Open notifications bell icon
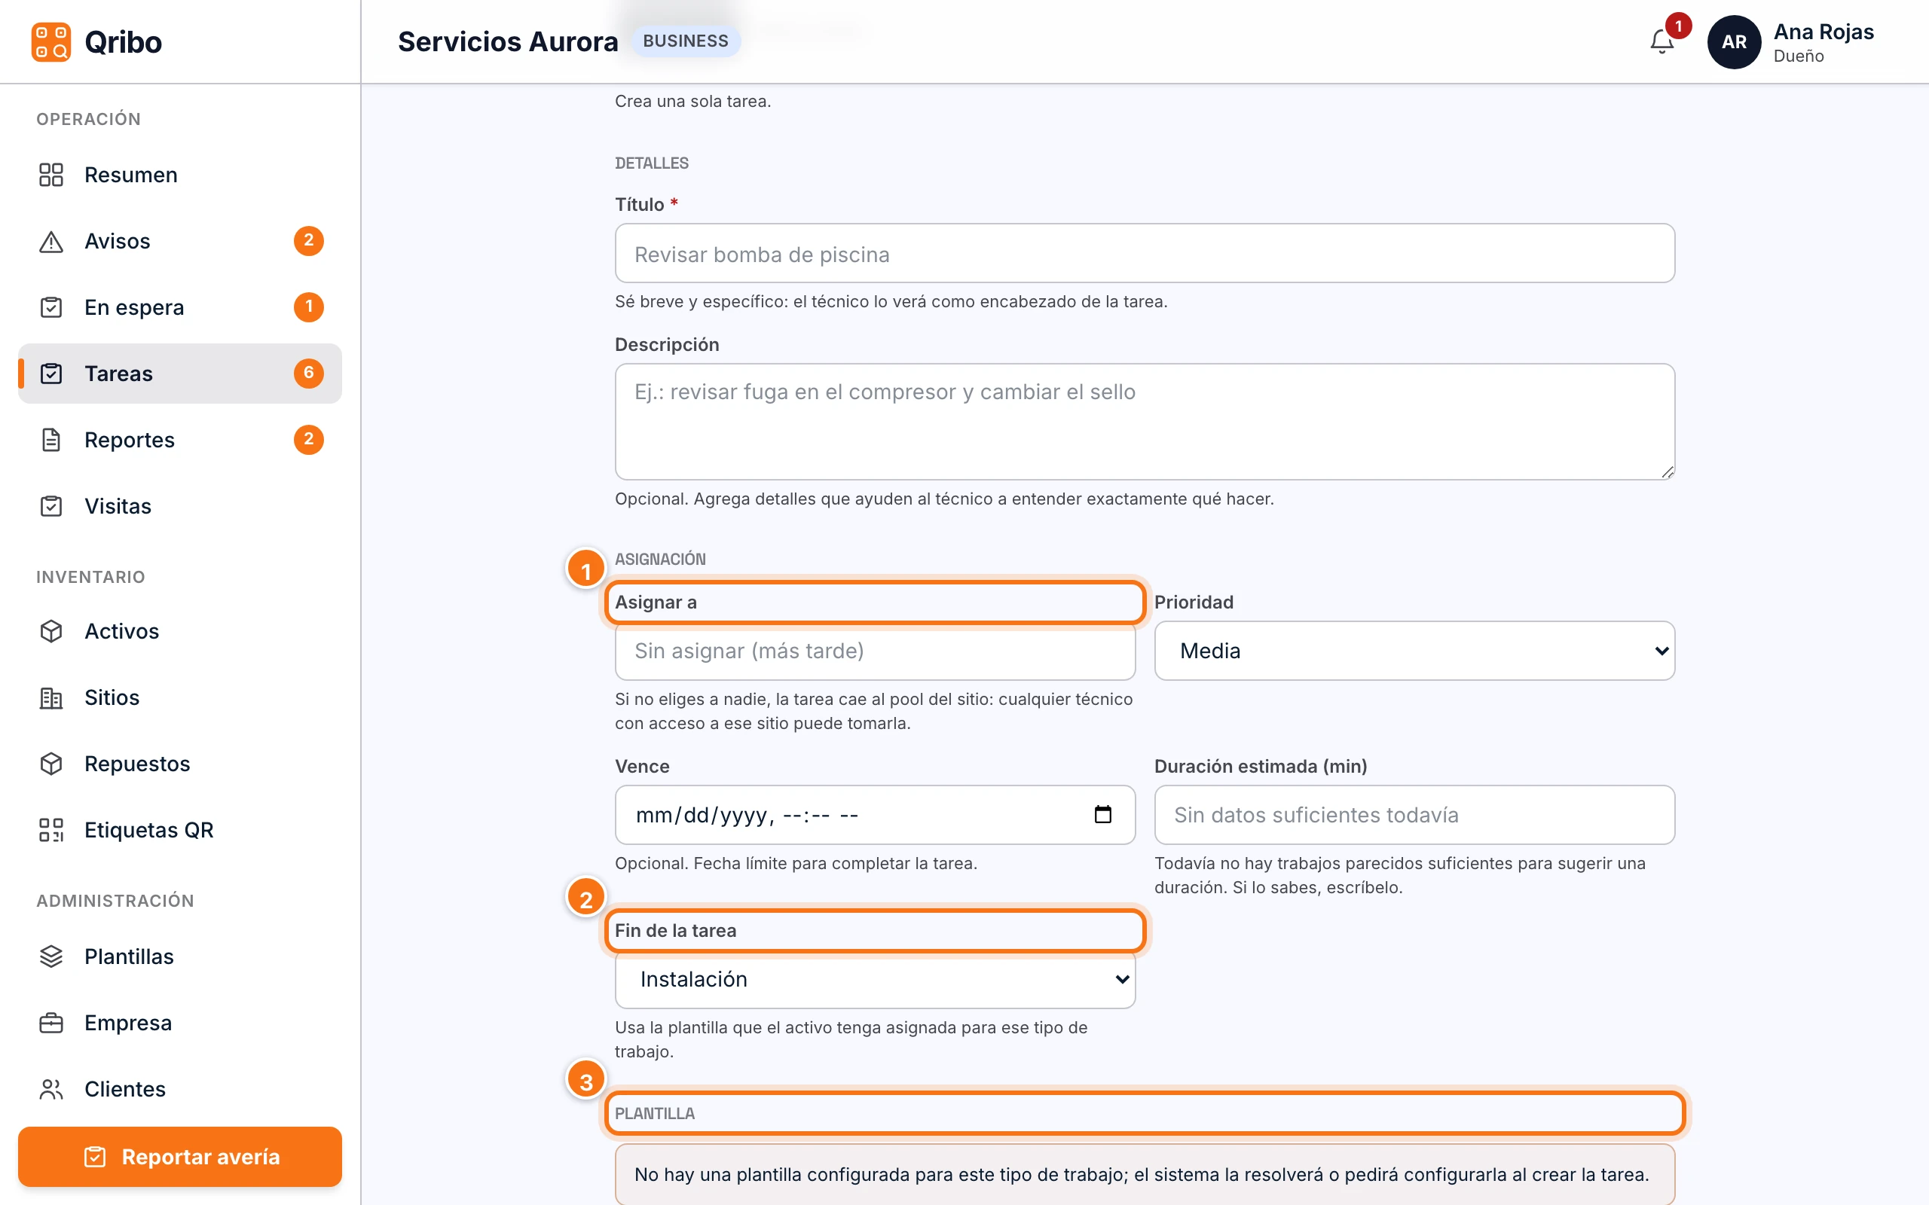The image size is (1929, 1205). pos(1662,41)
